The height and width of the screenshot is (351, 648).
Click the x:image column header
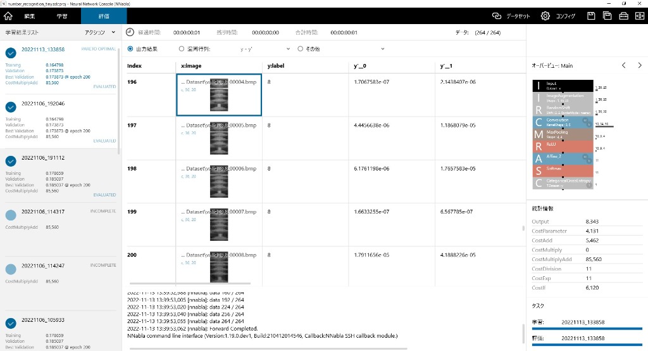[191, 66]
